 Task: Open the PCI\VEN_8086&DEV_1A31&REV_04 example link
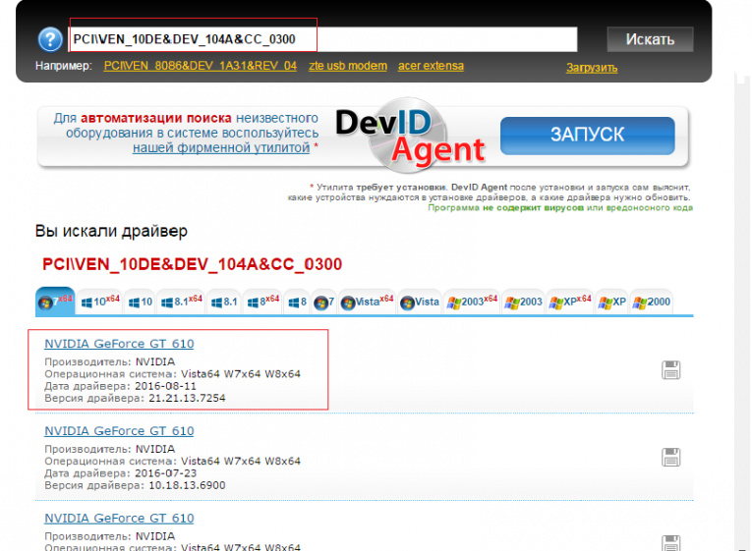(x=200, y=66)
